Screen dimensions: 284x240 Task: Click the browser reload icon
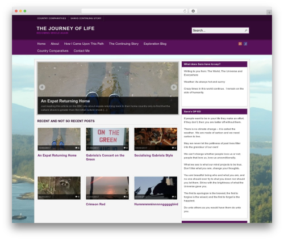click(x=185, y=11)
